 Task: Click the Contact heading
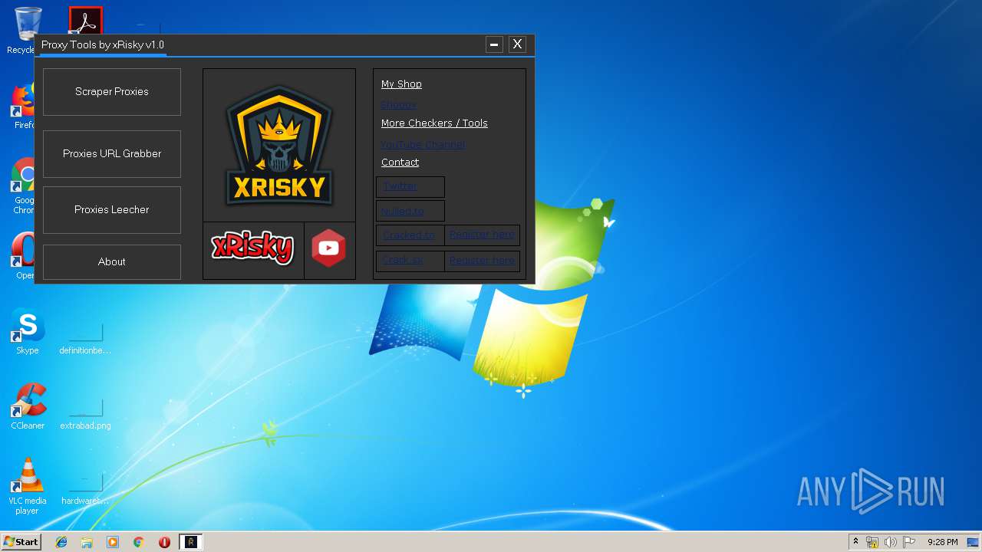click(400, 163)
